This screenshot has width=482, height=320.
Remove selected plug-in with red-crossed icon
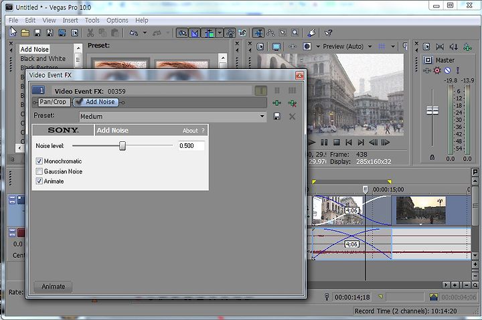[x=292, y=103]
